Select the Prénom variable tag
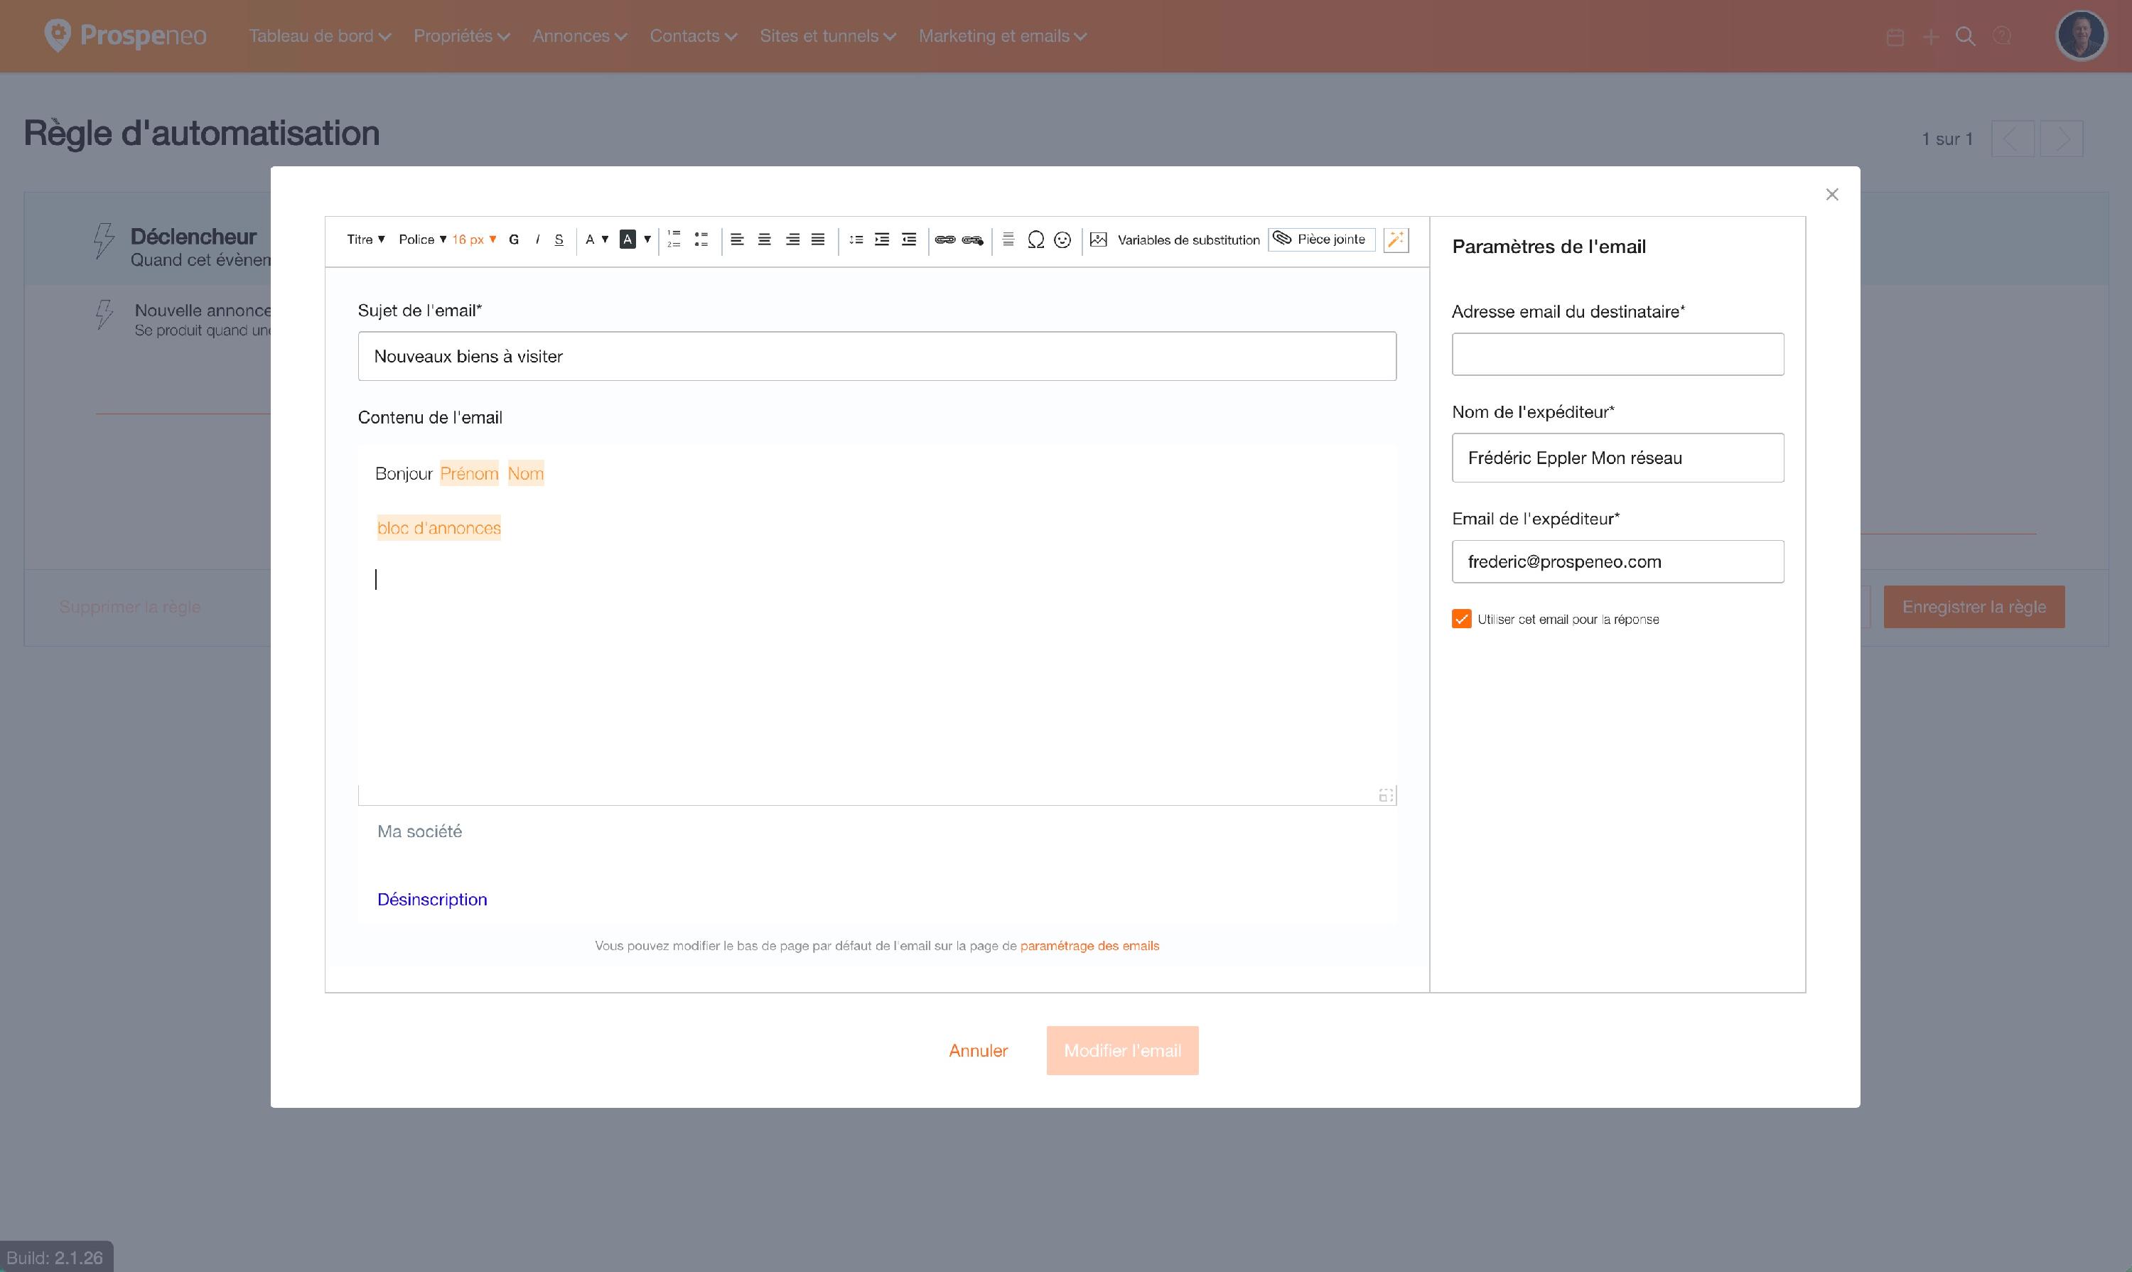The width and height of the screenshot is (2132, 1272). tap(469, 473)
